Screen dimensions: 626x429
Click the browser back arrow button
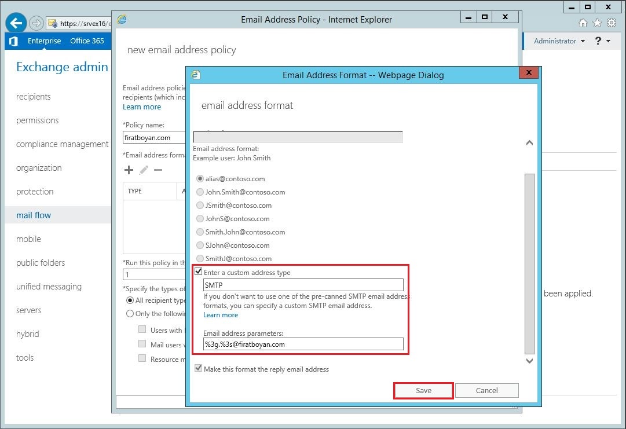(x=16, y=23)
